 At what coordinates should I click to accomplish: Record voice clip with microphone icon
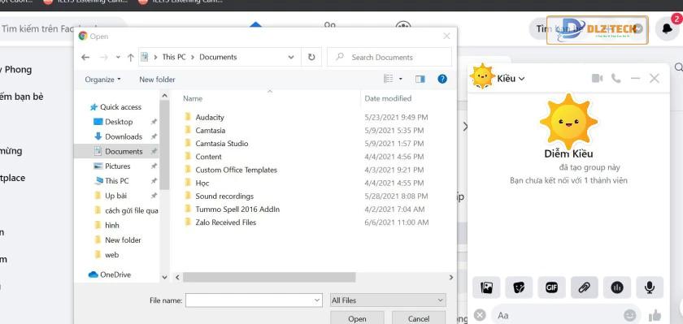point(650,287)
